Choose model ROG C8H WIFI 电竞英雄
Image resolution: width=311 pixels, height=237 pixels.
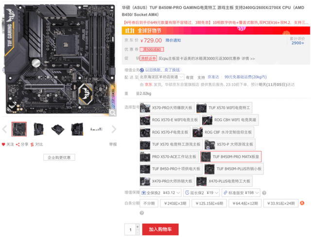[230, 120]
